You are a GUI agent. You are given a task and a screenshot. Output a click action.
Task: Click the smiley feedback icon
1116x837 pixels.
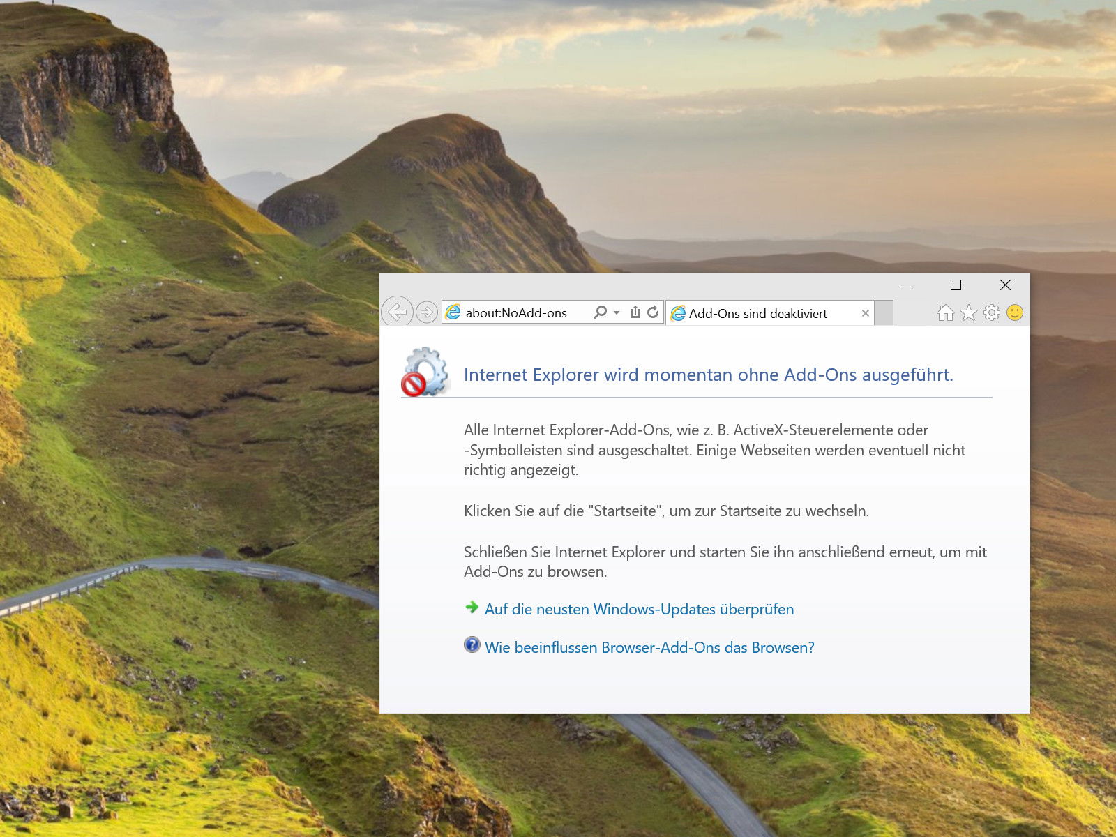tap(1015, 312)
